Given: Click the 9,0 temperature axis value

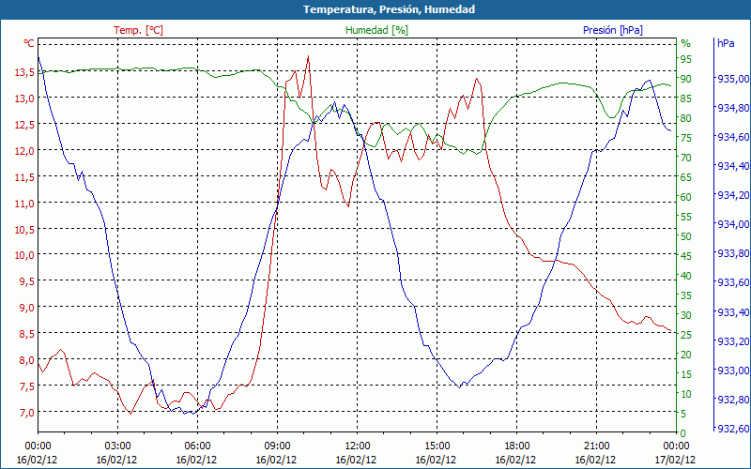Looking at the screenshot, I should click(28, 308).
